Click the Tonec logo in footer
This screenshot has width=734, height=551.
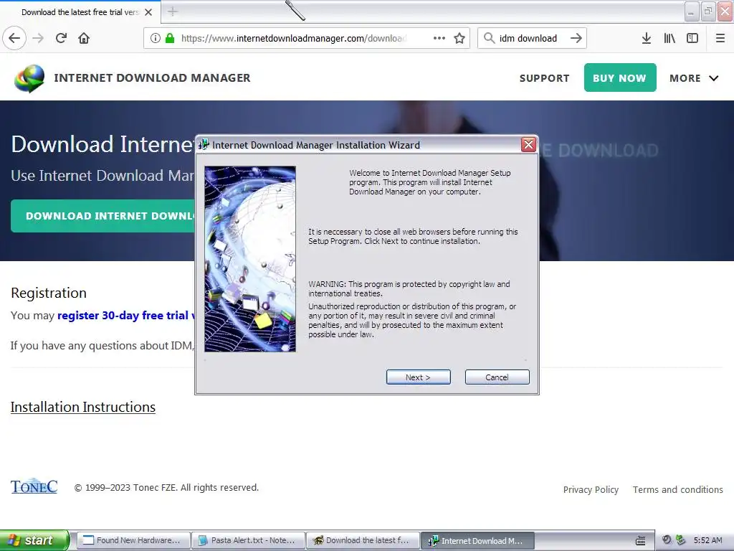(x=34, y=487)
